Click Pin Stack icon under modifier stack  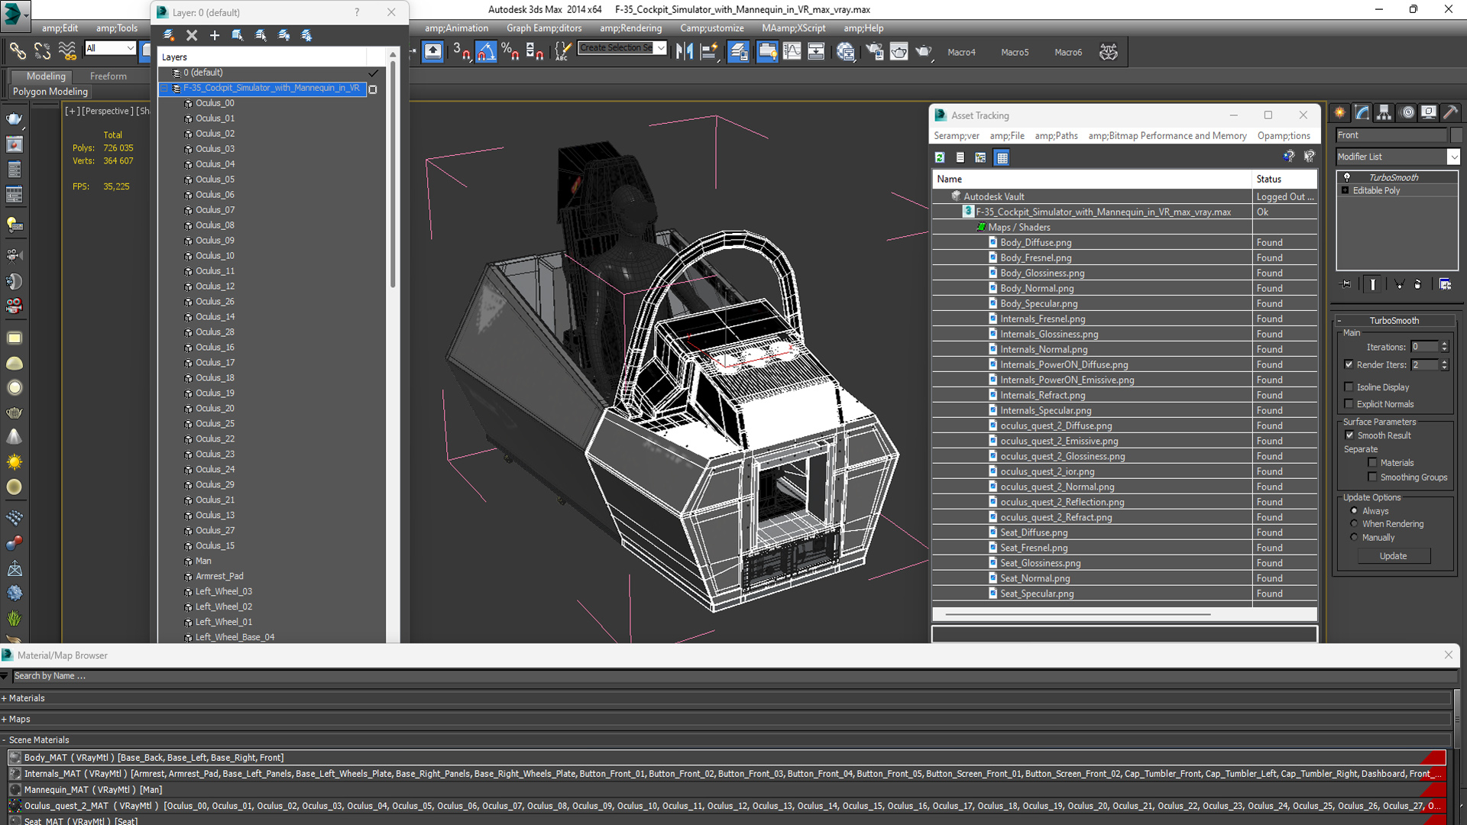click(x=1346, y=284)
